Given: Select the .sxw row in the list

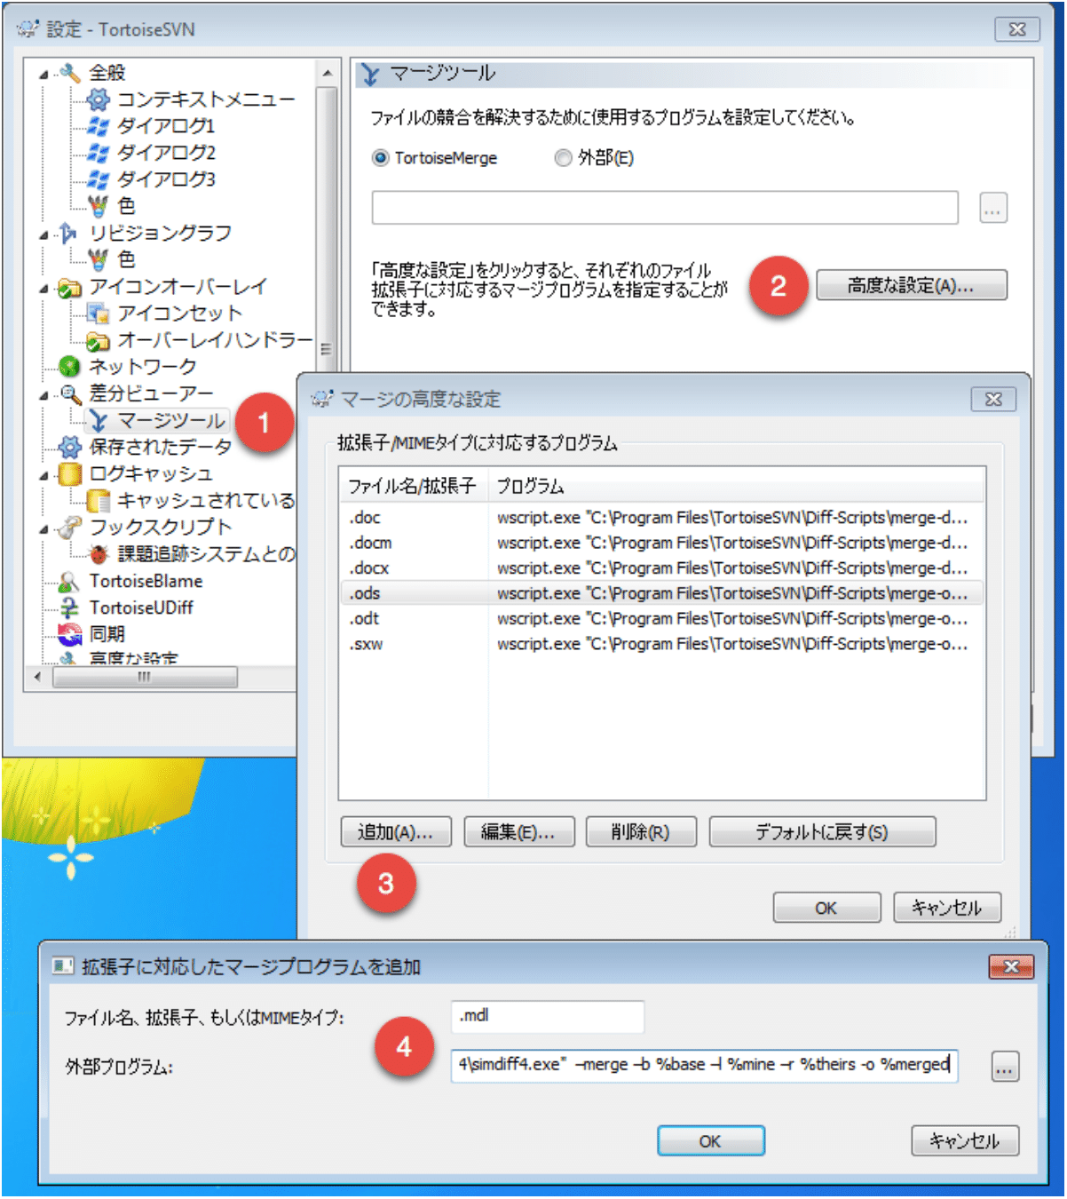Looking at the screenshot, I should point(662,644).
